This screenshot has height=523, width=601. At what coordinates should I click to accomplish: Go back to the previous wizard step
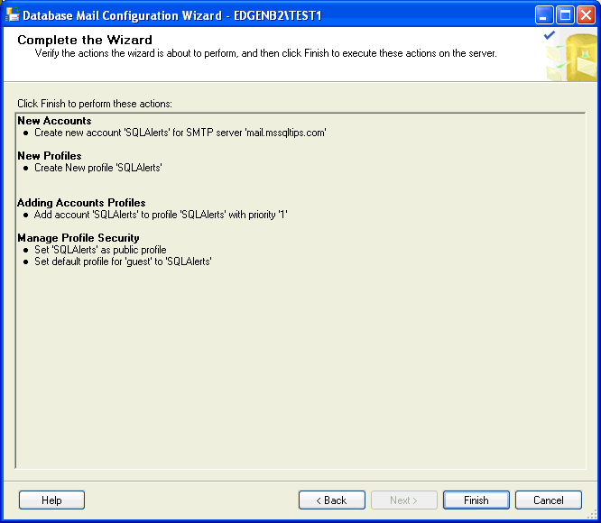[332, 500]
